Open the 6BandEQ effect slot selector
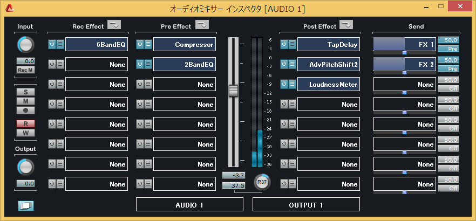The width and height of the screenshot is (476, 221). pos(97,44)
